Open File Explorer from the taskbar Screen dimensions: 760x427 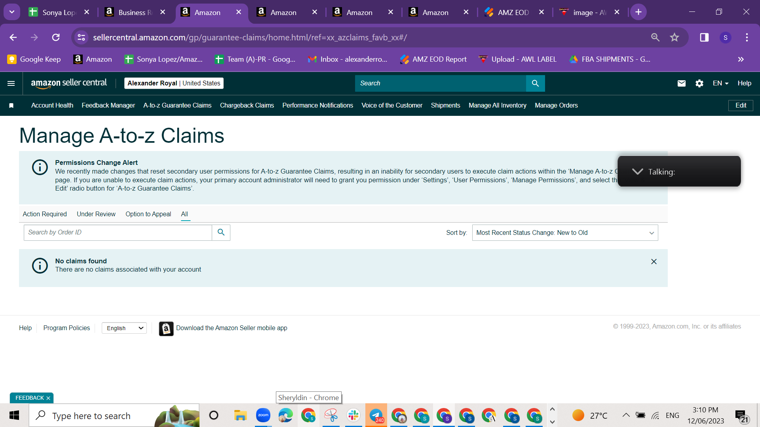point(240,416)
